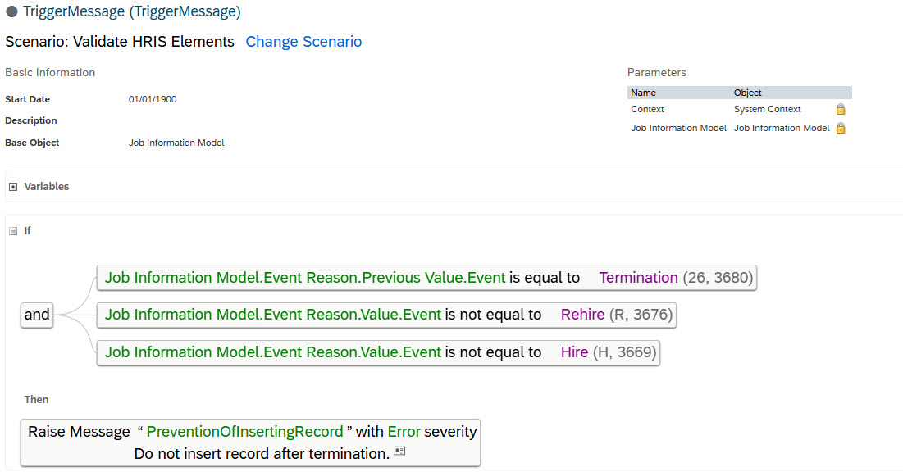Click the PreventionOfInsertingRecord message name
903x472 pixels.
[x=244, y=432]
